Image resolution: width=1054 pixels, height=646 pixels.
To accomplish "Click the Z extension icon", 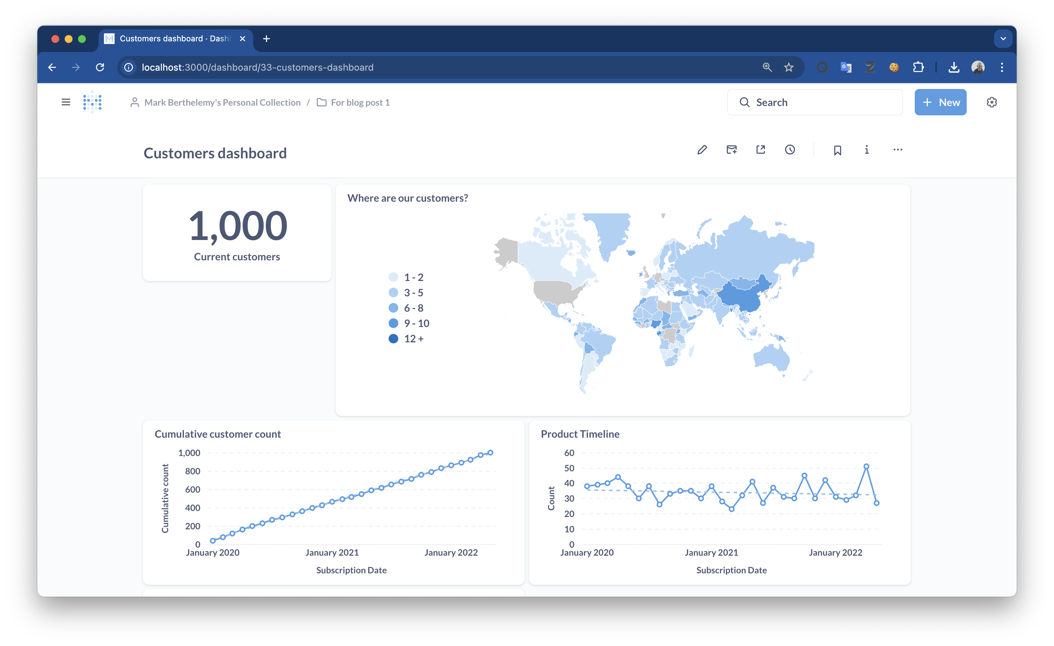I will pyautogui.click(x=870, y=67).
